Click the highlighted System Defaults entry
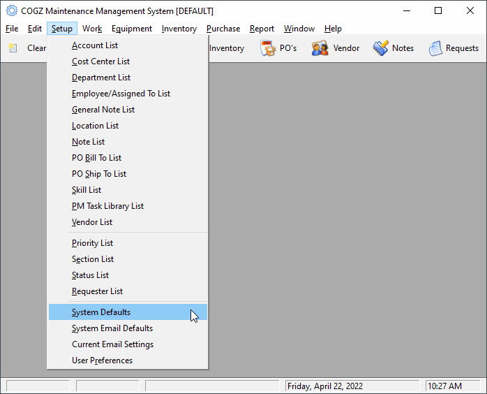The image size is (487, 394). pyautogui.click(x=128, y=312)
